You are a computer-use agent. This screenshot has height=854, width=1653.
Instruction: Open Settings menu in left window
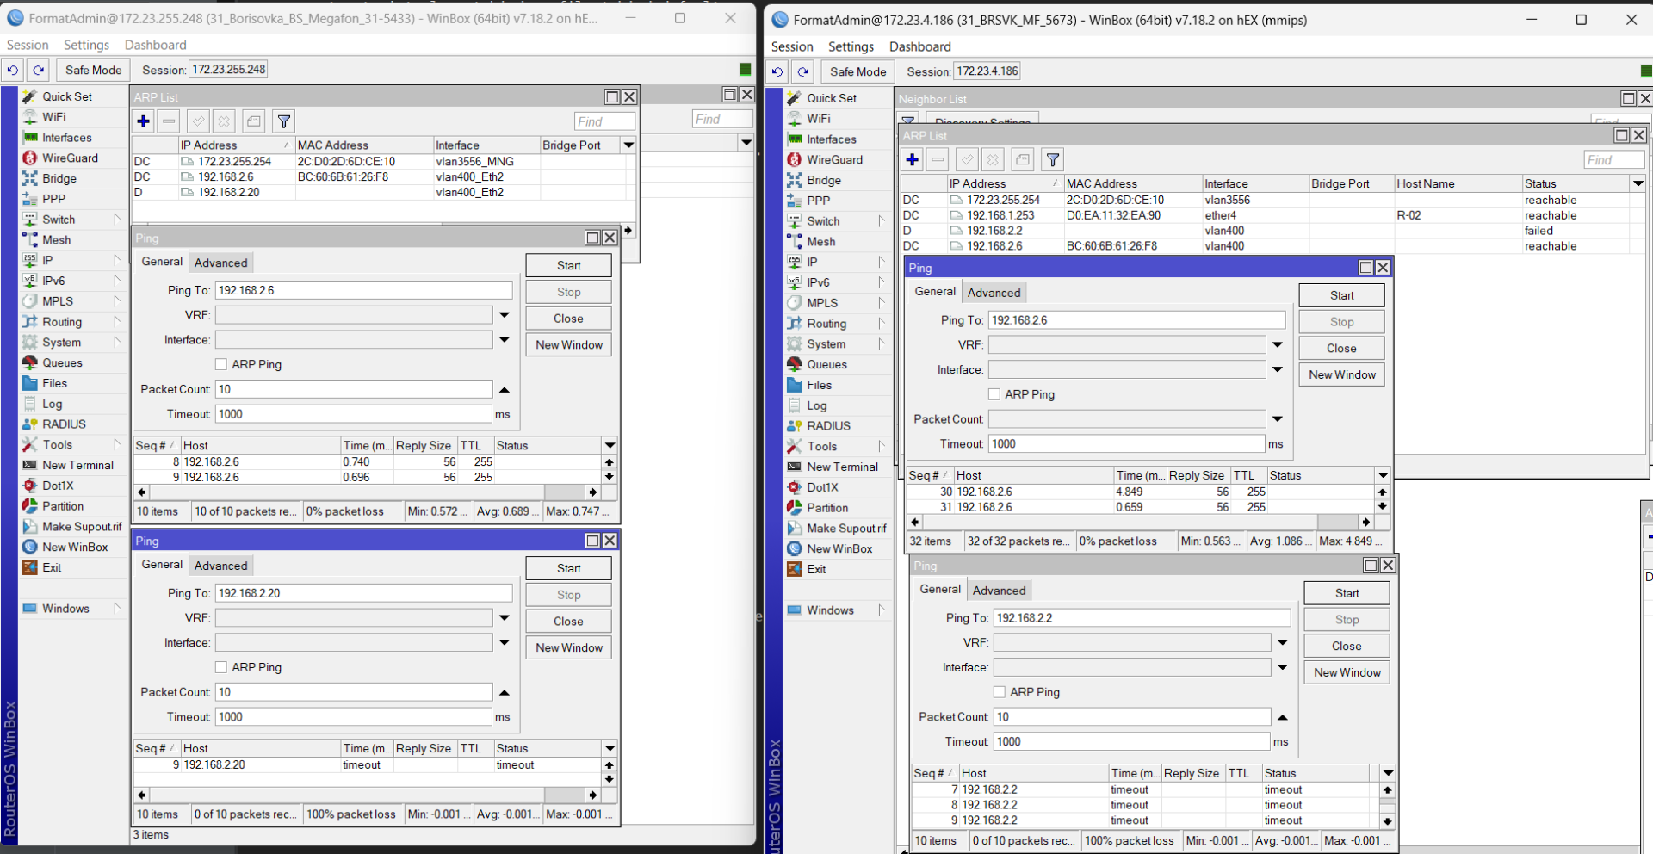click(x=87, y=45)
